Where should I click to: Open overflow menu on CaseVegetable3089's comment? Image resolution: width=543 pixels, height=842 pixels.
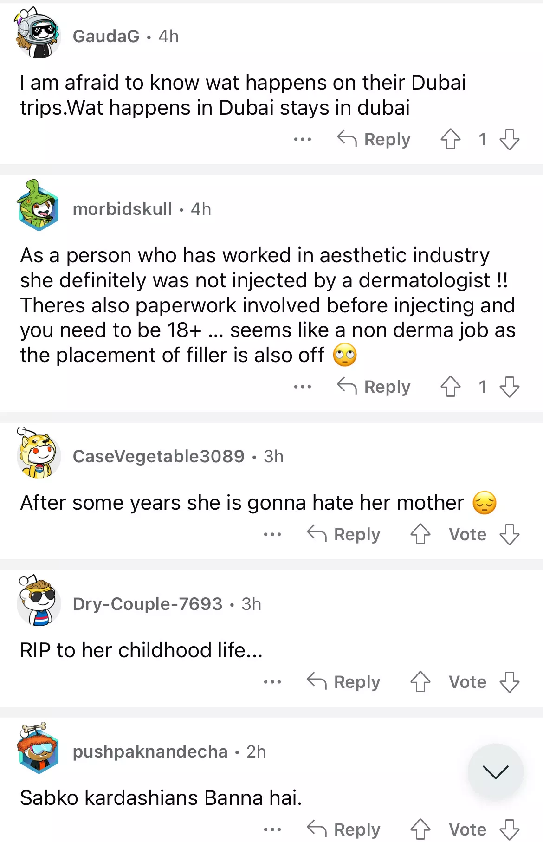272,534
